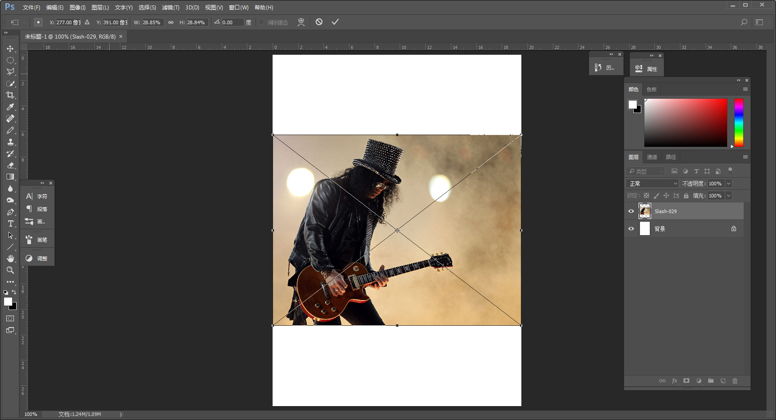Switch to warp mode icon
Image resolution: width=776 pixels, height=420 pixels.
pos(301,22)
